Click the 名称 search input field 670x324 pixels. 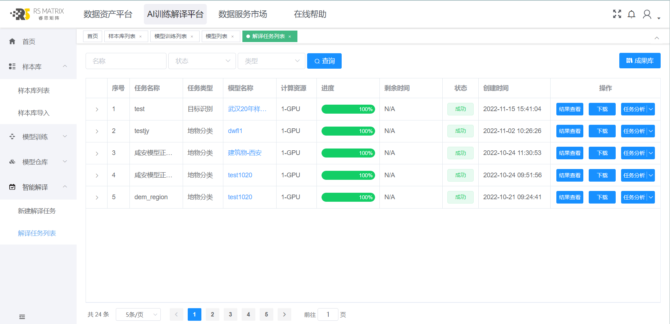click(x=126, y=61)
